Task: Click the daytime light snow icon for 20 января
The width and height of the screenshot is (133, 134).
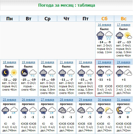Action: click(52, 73)
